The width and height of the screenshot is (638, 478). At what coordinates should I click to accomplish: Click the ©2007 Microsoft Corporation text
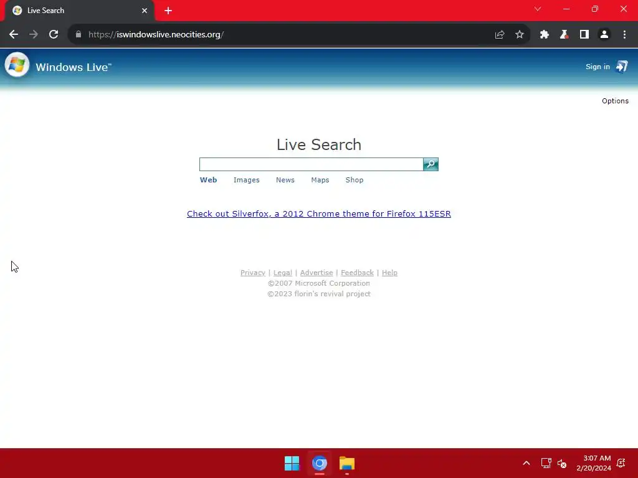point(319,283)
